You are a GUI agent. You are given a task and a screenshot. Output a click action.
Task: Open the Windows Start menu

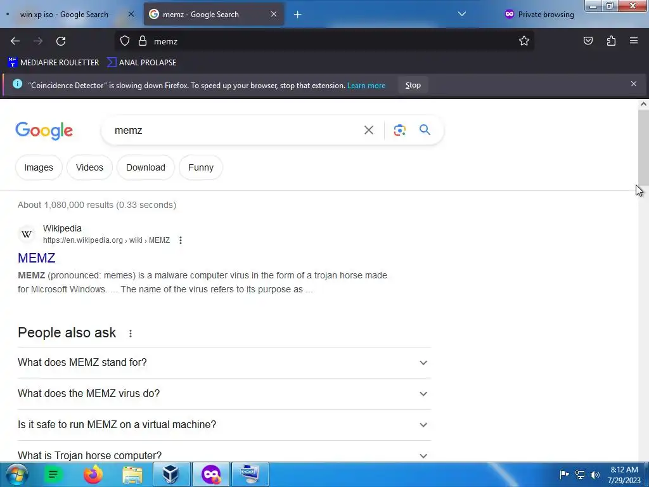[x=16, y=474]
